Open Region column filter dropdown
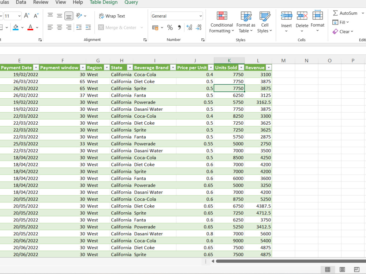Viewport: 366px width, 274px height. point(107,68)
